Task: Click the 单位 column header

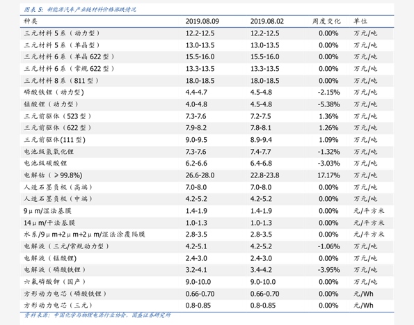Action: tap(360, 21)
